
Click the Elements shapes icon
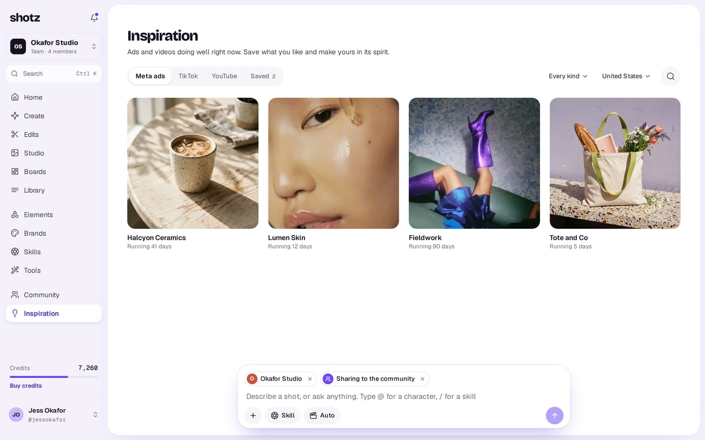click(15, 215)
